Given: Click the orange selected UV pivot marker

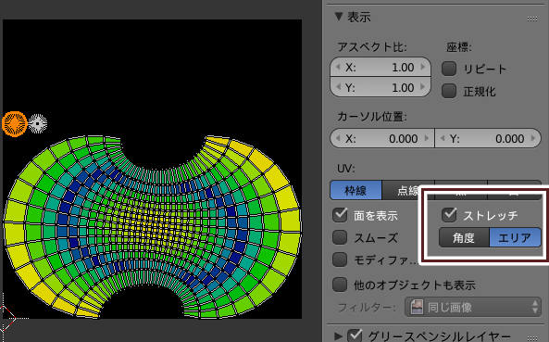Looking at the screenshot, I should [x=15, y=123].
